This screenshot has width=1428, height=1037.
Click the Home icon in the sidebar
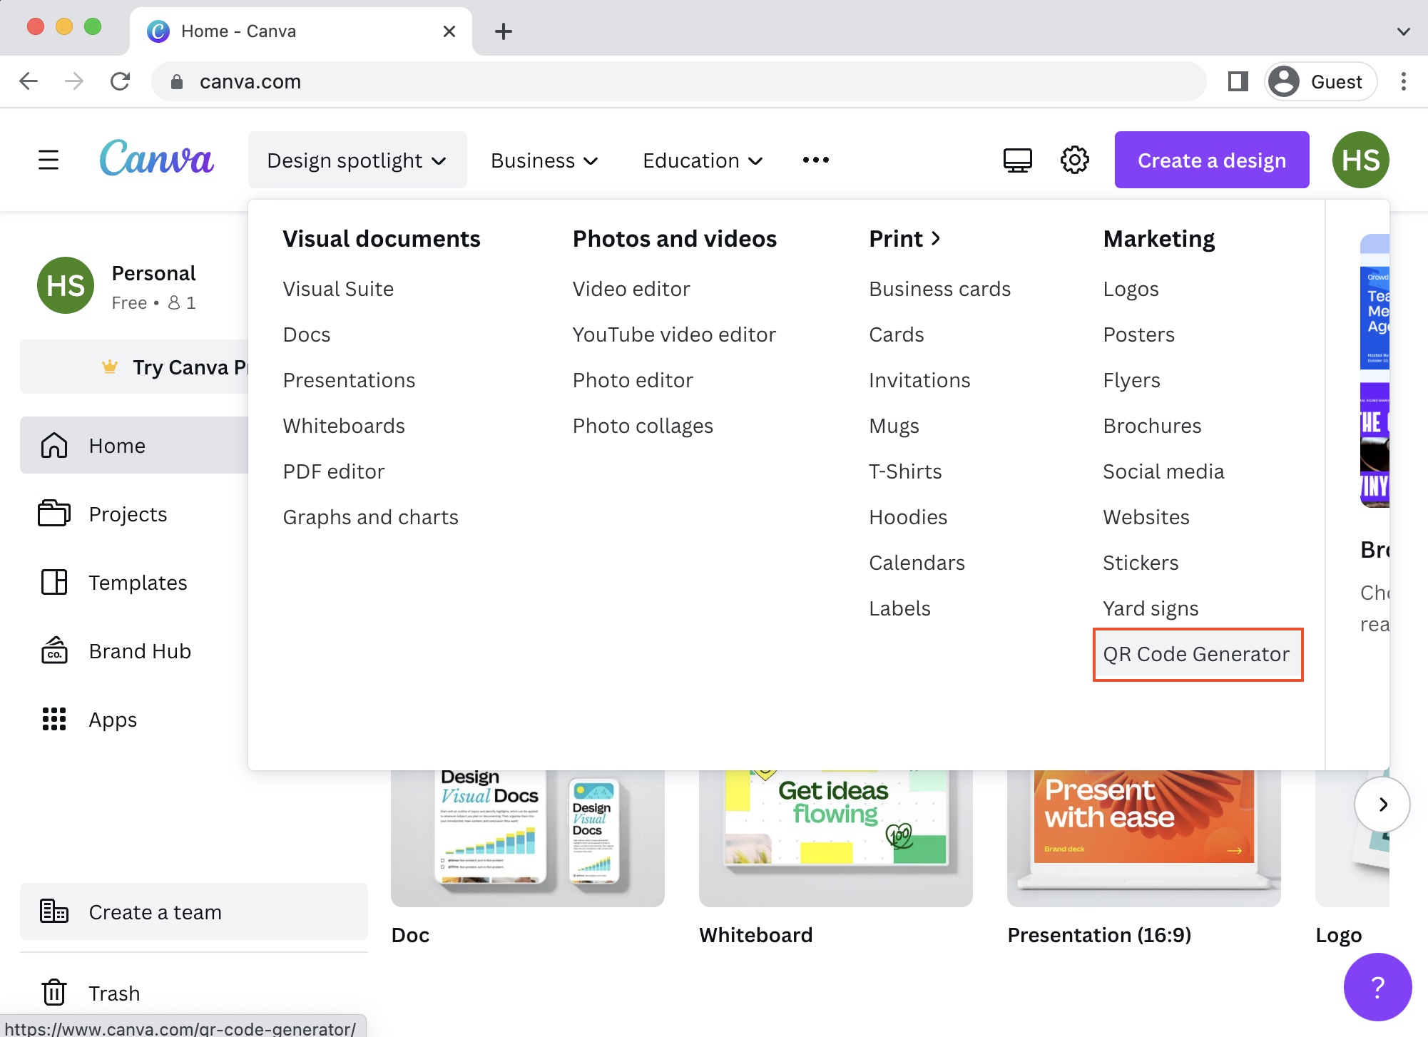(54, 445)
